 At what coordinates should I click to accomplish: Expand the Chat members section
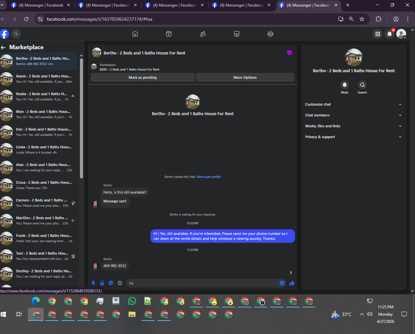(353, 115)
